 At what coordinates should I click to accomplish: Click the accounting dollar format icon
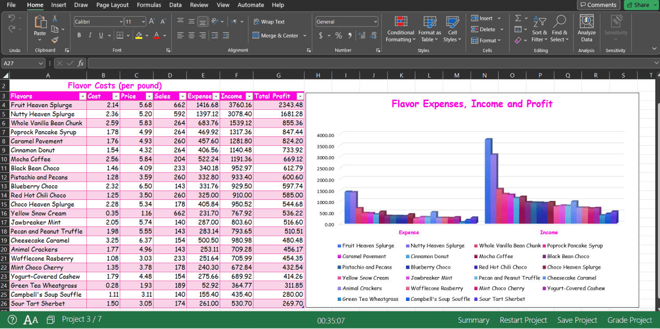pyautogui.click(x=321, y=35)
